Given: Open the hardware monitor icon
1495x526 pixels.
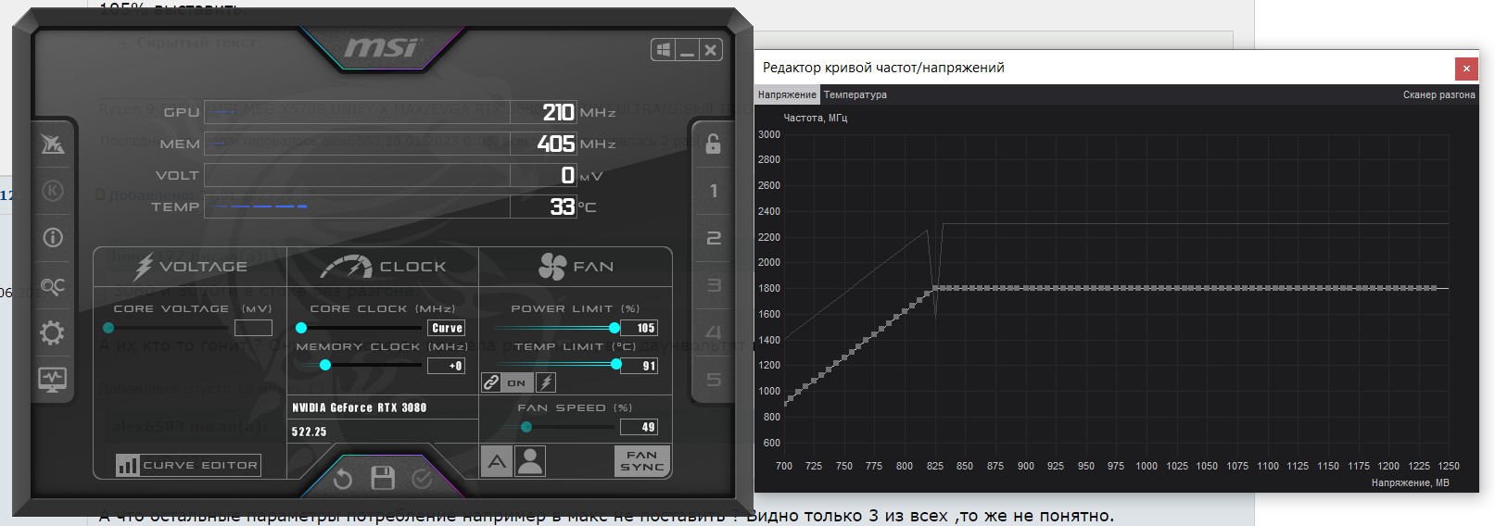Looking at the screenshot, I should [x=53, y=379].
